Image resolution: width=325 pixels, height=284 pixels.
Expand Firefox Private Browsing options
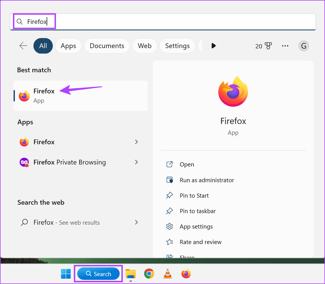(137, 162)
